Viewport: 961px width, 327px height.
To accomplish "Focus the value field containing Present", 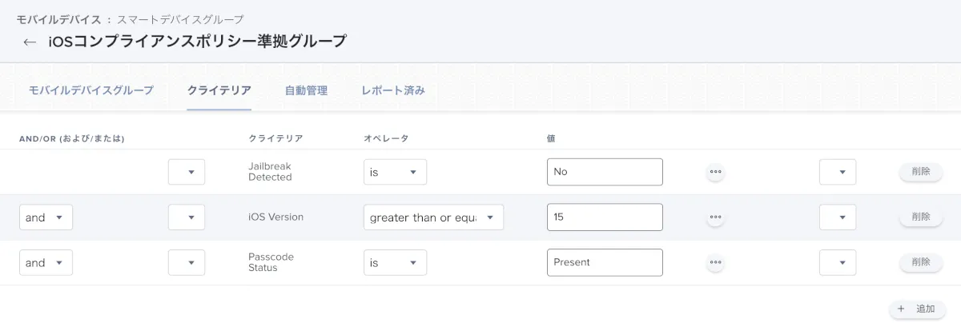I will click(x=605, y=262).
